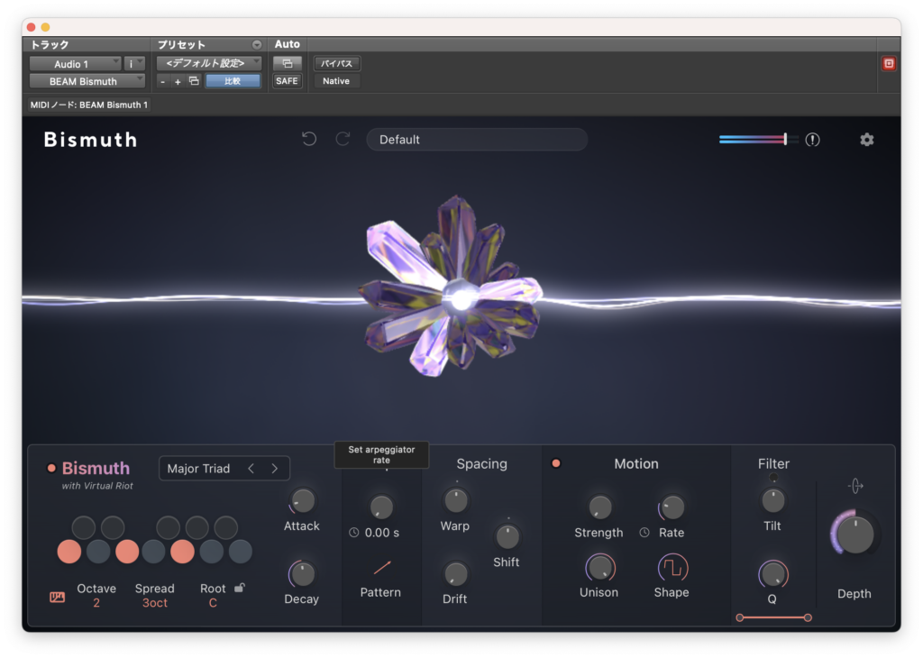Open the プリセット circular menu arrow

pos(257,45)
